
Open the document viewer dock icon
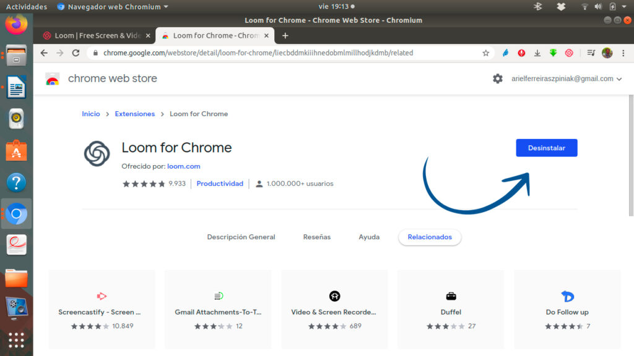(x=16, y=245)
